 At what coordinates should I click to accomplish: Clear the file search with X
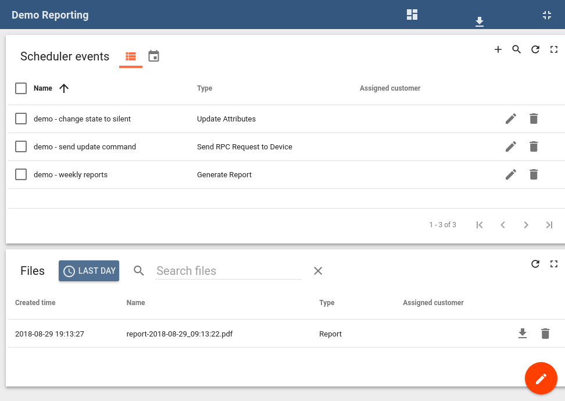coord(318,271)
